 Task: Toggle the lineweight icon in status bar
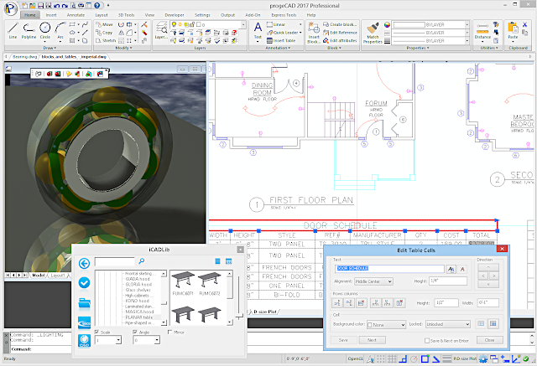click(x=446, y=358)
